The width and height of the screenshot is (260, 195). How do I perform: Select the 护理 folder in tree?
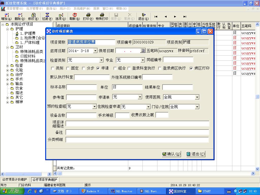[x=19, y=29]
